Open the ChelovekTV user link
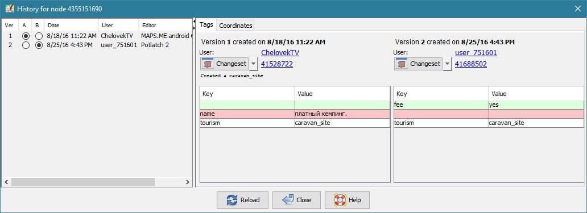587x213 pixels. (280, 53)
